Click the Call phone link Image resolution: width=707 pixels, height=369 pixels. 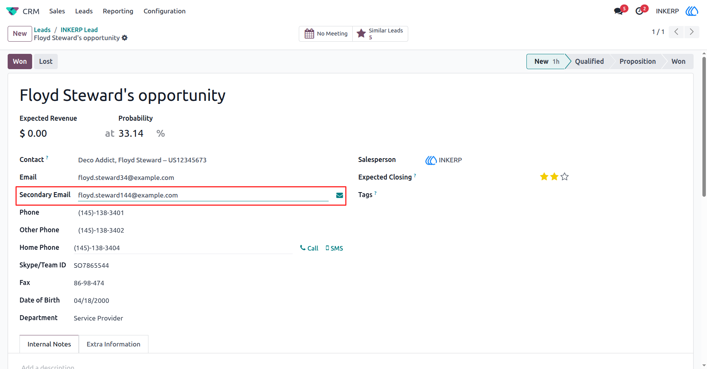(x=309, y=248)
